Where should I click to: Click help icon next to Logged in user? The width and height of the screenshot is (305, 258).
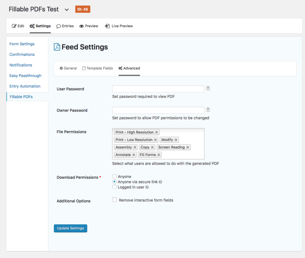click(147, 187)
